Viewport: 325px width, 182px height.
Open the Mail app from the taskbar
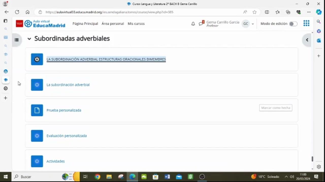pos(179,177)
